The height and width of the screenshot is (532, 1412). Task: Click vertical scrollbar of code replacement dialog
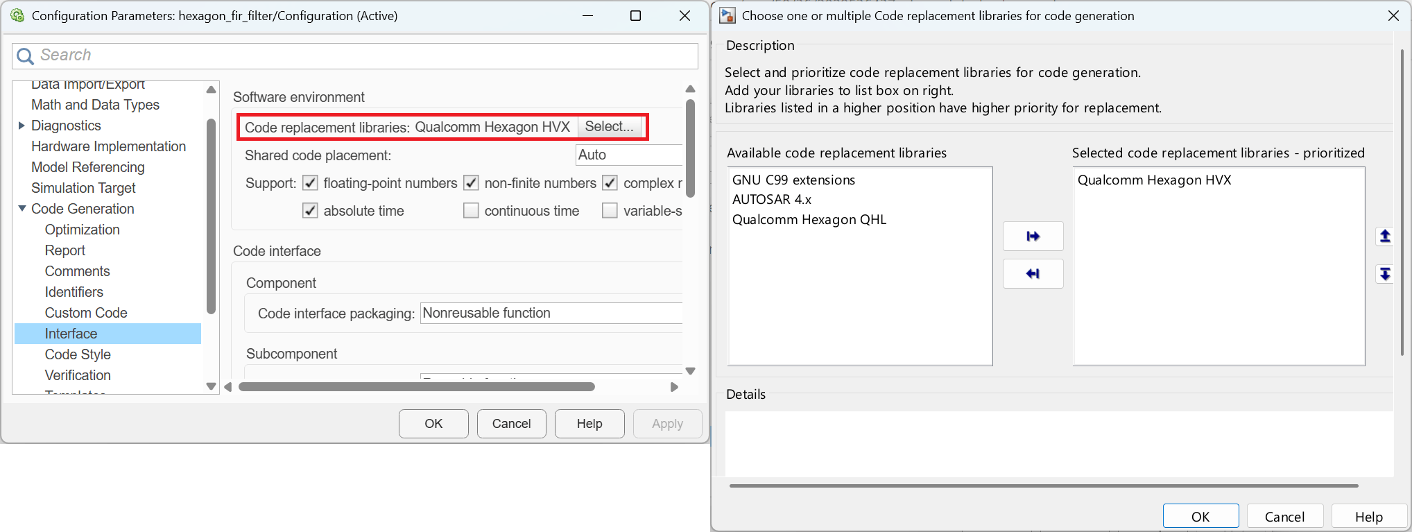coord(1402,201)
